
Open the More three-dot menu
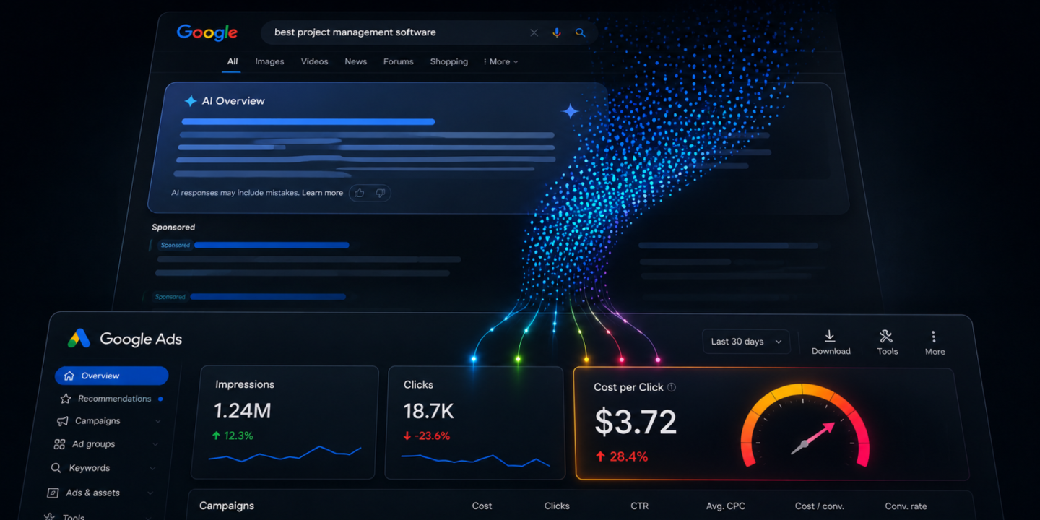pyautogui.click(x=934, y=337)
